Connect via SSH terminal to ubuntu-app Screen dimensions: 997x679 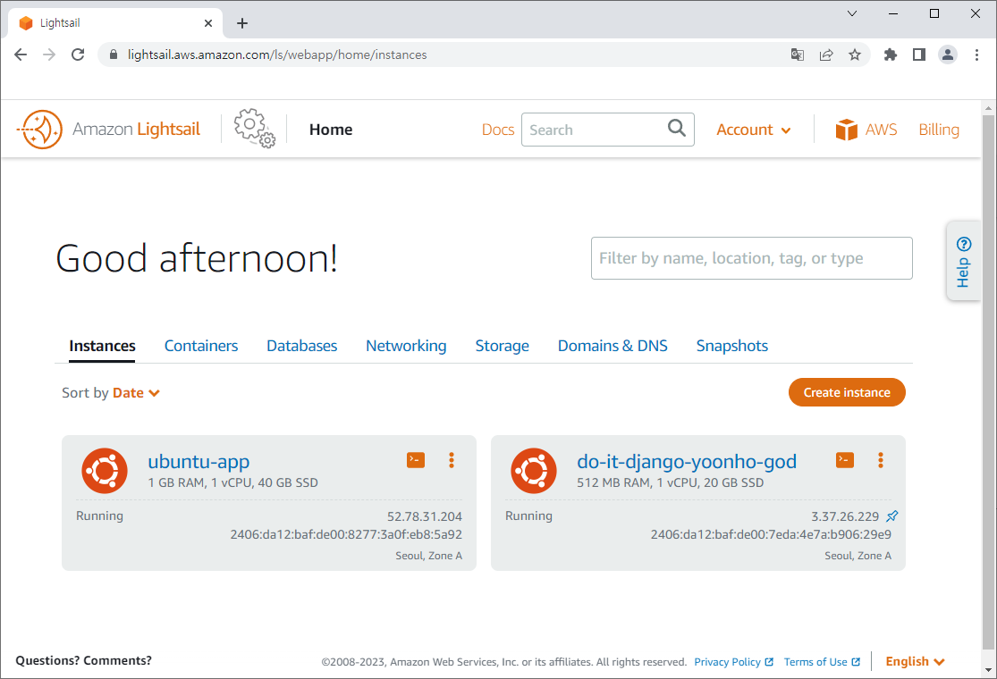point(416,460)
